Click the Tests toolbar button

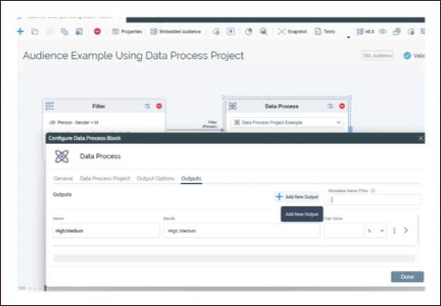point(324,32)
